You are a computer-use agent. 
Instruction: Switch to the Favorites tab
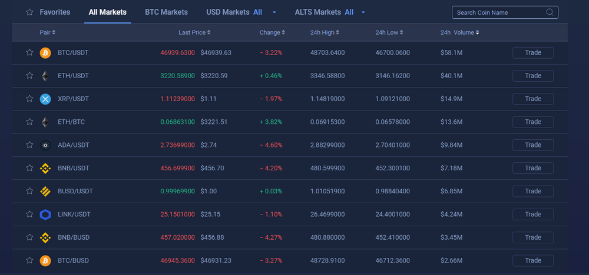[55, 12]
